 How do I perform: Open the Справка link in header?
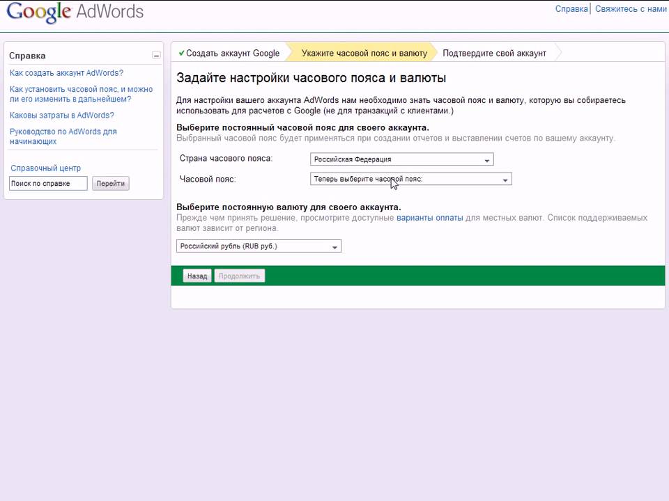click(571, 9)
